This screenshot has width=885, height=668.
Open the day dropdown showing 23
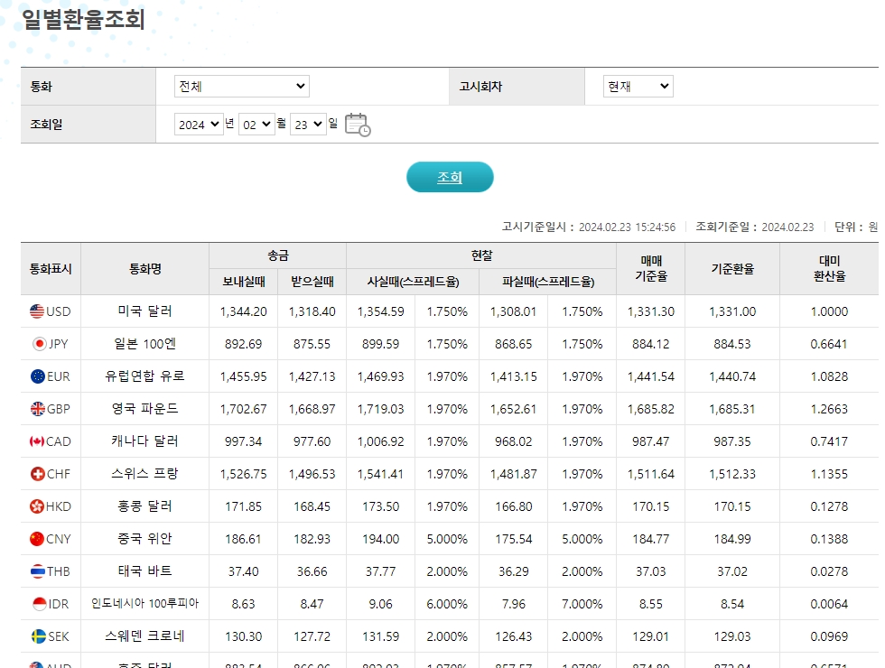tap(307, 125)
